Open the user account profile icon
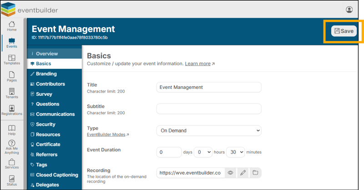This screenshot has height=190, width=364. [349, 10]
